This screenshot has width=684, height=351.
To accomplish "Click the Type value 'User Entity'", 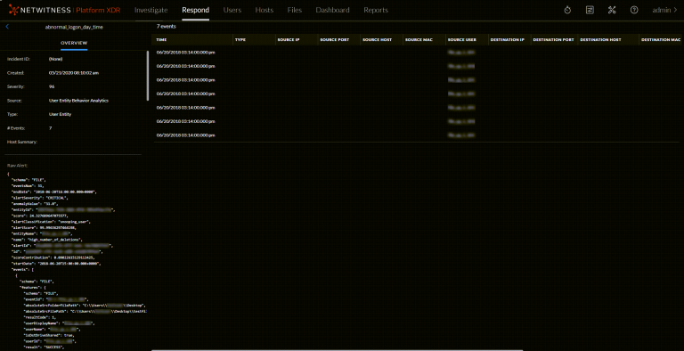I will click(x=60, y=114).
